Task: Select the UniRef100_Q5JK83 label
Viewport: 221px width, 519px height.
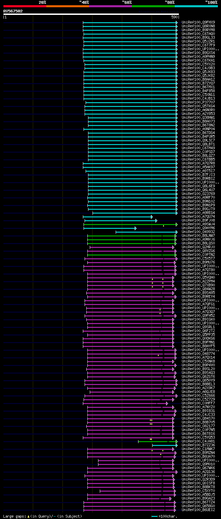Action: tap(198, 72)
